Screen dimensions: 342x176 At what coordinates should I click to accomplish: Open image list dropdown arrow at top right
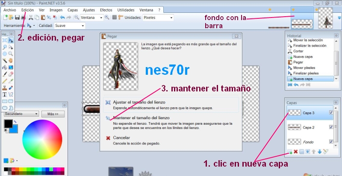click(x=339, y=18)
